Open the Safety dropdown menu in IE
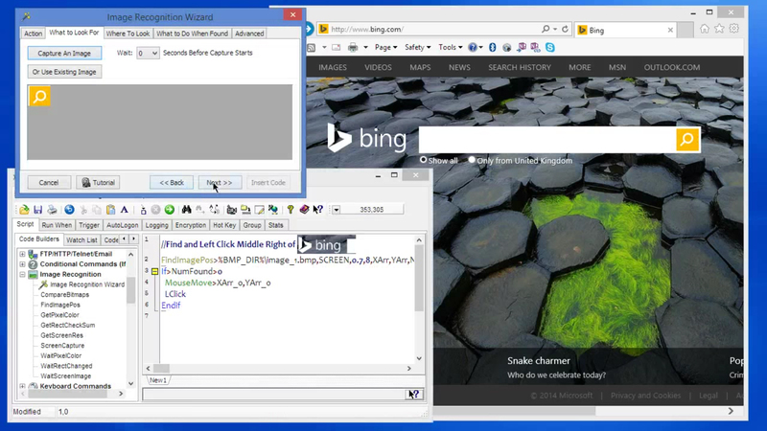Screen dimensions: 767x431 point(418,47)
